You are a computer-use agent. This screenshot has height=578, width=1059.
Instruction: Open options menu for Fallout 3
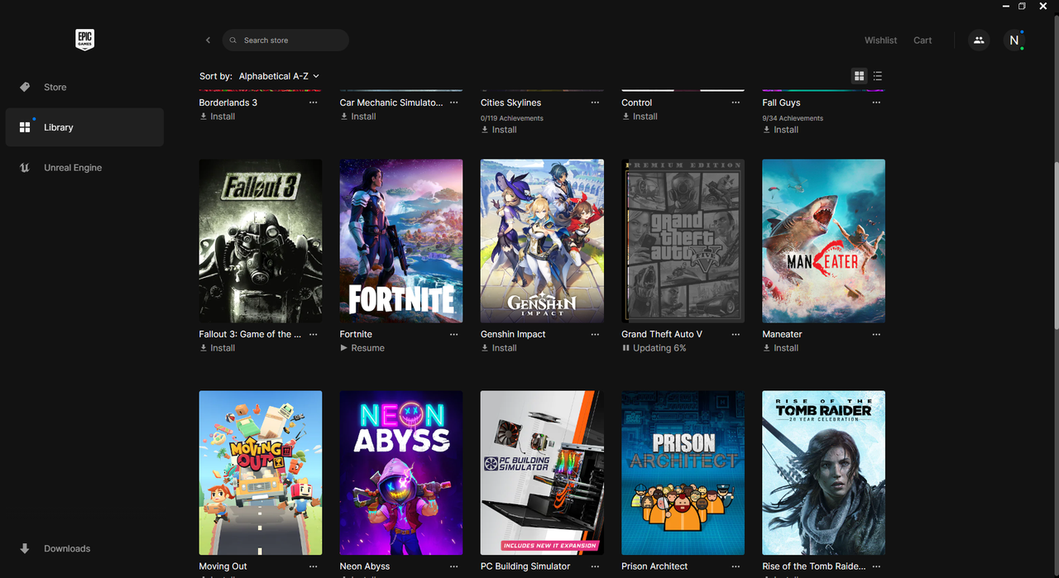pyautogui.click(x=313, y=334)
